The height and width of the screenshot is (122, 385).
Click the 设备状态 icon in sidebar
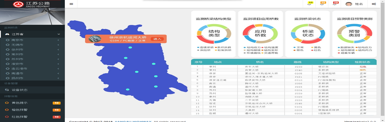[x=7, y=90]
